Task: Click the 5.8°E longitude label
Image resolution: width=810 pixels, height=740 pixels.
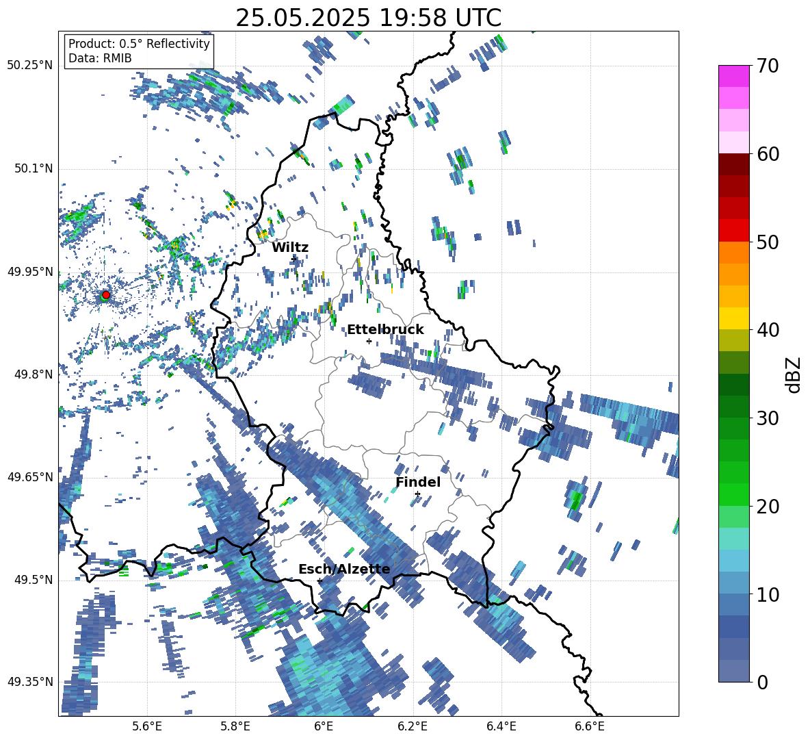Action: click(235, 726)
